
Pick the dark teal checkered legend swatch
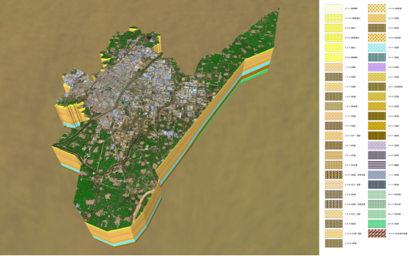pyautogui.click(x=377, y=58)
